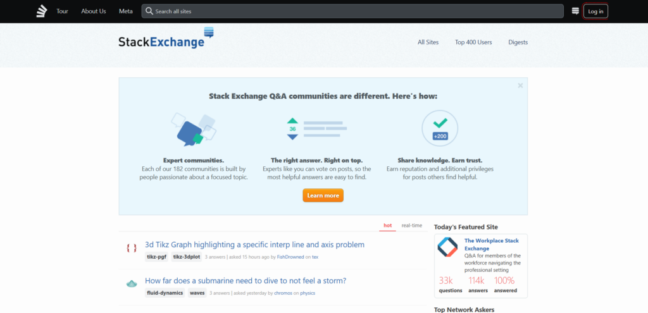
Task: Click the chat bubbles expert communities illustration
Action: coord(194,129)
